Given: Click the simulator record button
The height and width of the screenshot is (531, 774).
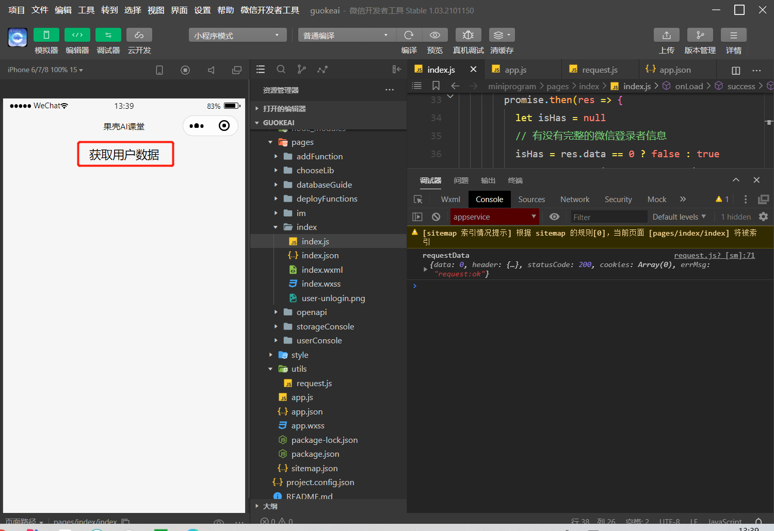Looking at the screenshot, I should pyautogui.click(x=185, y=70).
